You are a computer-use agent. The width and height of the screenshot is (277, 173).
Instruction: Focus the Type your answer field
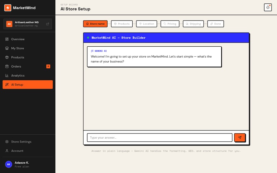pyautogui.click(x=159, y=138)
